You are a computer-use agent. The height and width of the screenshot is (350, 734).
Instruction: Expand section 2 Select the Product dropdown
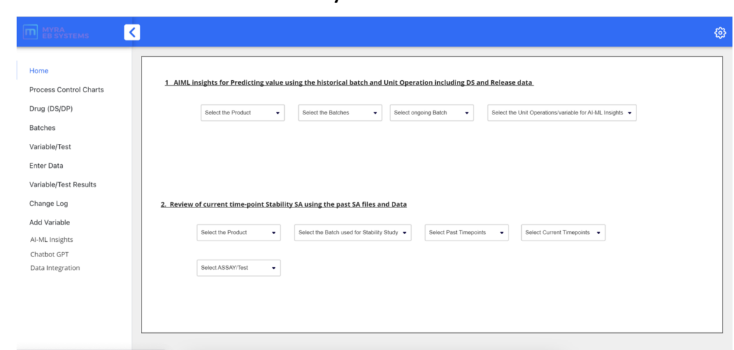pos(239,232)
